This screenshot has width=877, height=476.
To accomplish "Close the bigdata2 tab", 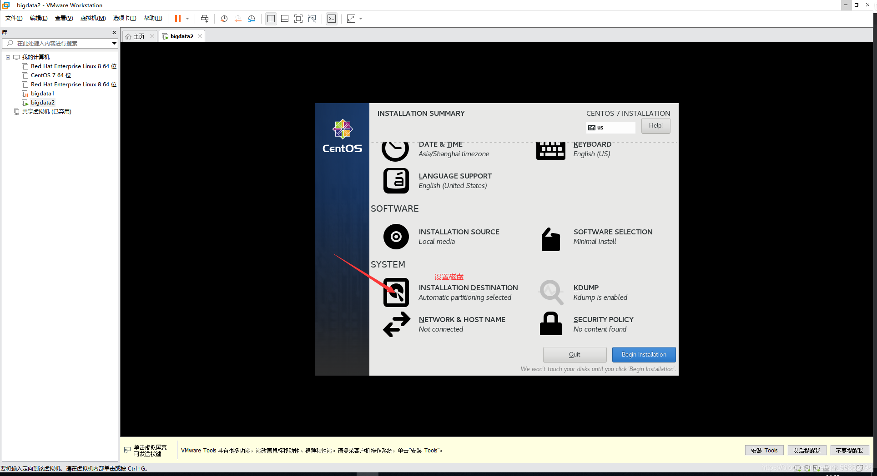I will pyautogui.click(x=200, y=36).
